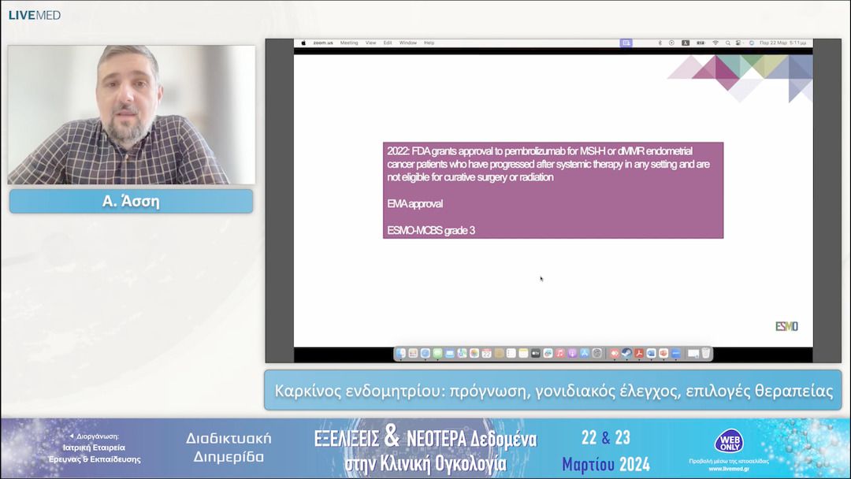Screen dimensions: 851x479
Task: Open Messages app in the Dock
Action: [437, 353]
